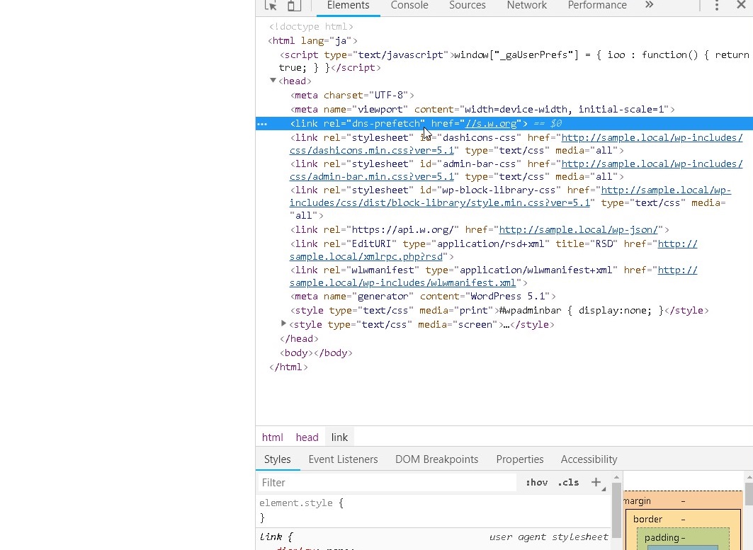Toggle element classes with the .cls button
Image resolution: width=753 pixels, height=550 pixels.
coord(568,482)
